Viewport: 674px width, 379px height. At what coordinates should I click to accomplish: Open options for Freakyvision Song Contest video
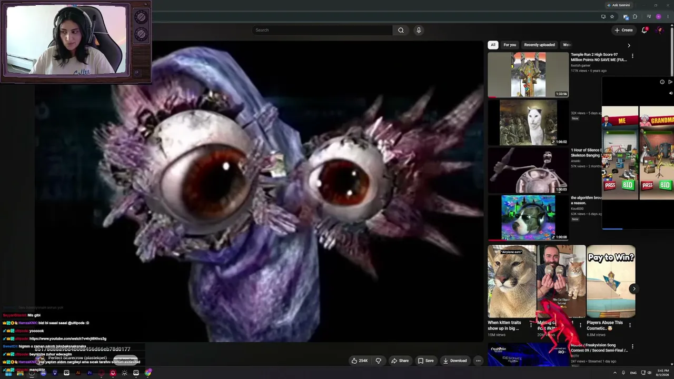tap(632, 346)
